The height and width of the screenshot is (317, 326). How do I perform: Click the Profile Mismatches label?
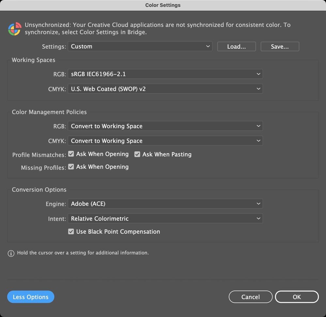tap(39, 155)
